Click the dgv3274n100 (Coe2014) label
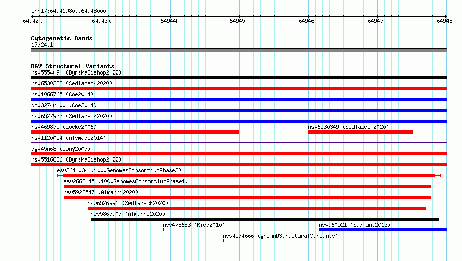This screenshot has height=261, width=462. pos(64,105)
